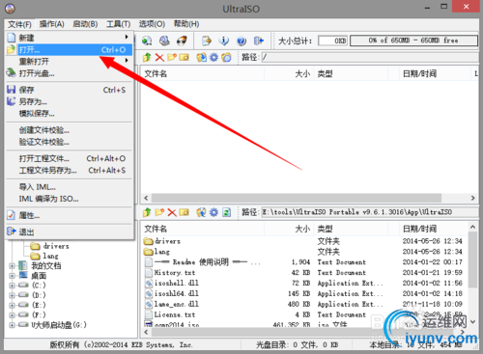Select isoshell.dll in local file list

pos(177,283)
